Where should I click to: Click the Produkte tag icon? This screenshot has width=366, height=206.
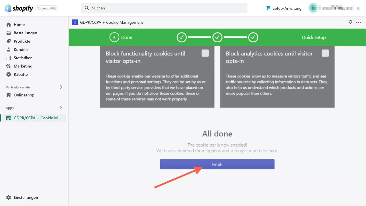tap(9, 41)
